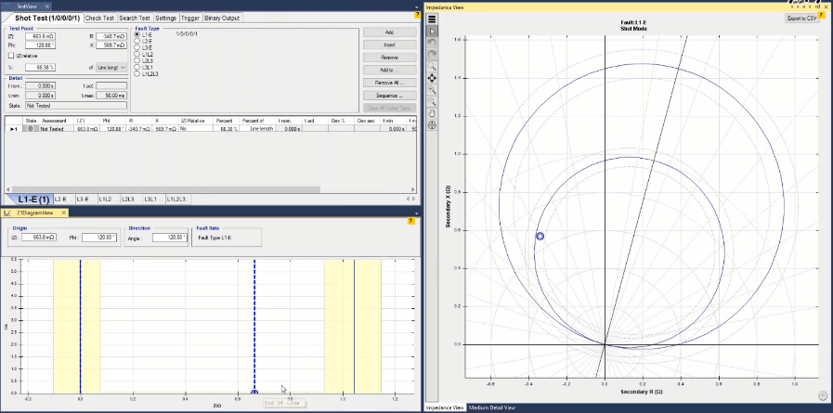Click the Remove All... button
Screen dimensions: 833x413
pos(388,83)
